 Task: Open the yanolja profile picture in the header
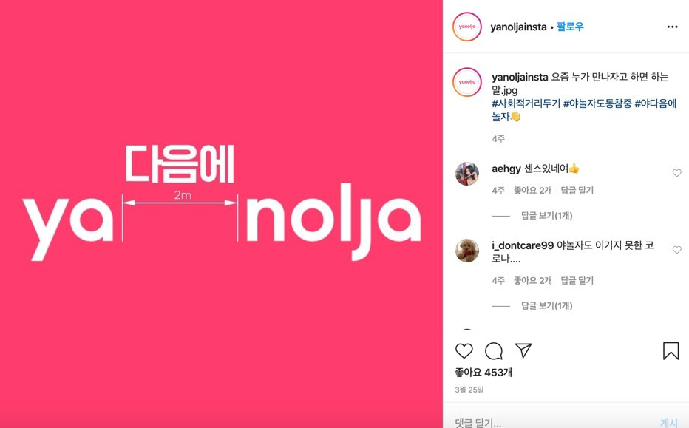point(467,27)
